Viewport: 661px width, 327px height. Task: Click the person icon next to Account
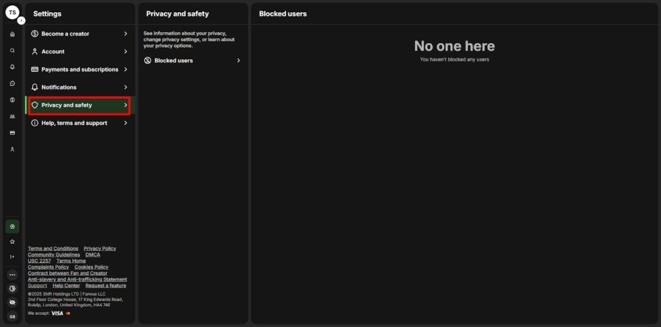(35, 51)
